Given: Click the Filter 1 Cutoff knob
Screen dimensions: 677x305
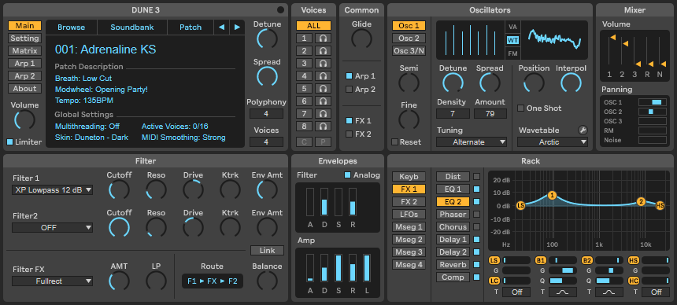Looking at the screenshot, I should click(119, 189).
